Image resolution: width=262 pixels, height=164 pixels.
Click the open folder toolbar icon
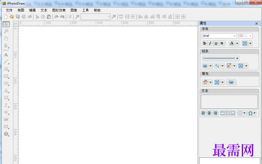point(12,17)
